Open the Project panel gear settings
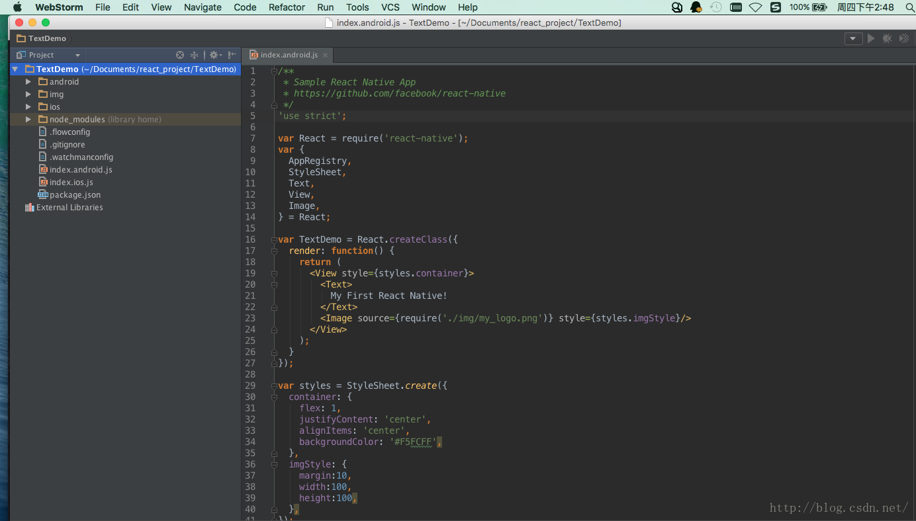 (x=216, y=55)
